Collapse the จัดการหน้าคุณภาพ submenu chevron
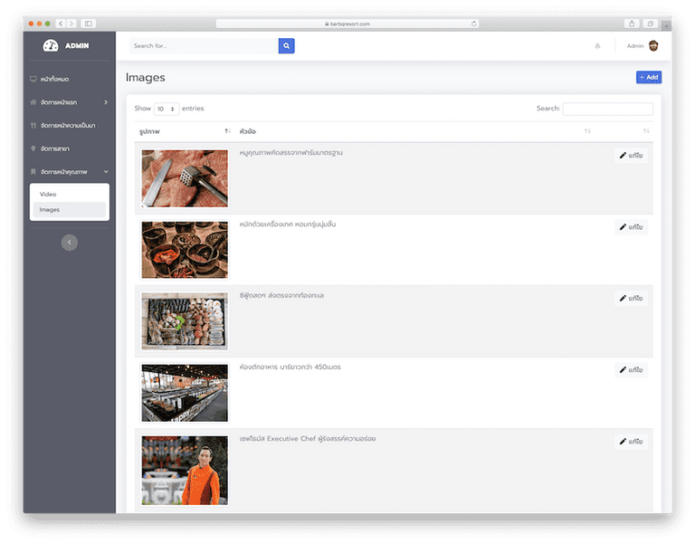This screenshot has width=695, height=544. [x=106, y=172]
